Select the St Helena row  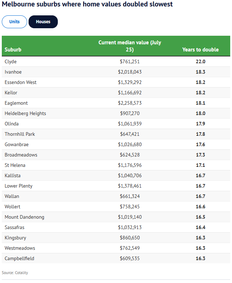tap(15, 165)
